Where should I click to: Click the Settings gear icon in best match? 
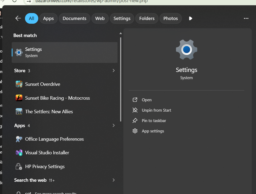(19, 52)
